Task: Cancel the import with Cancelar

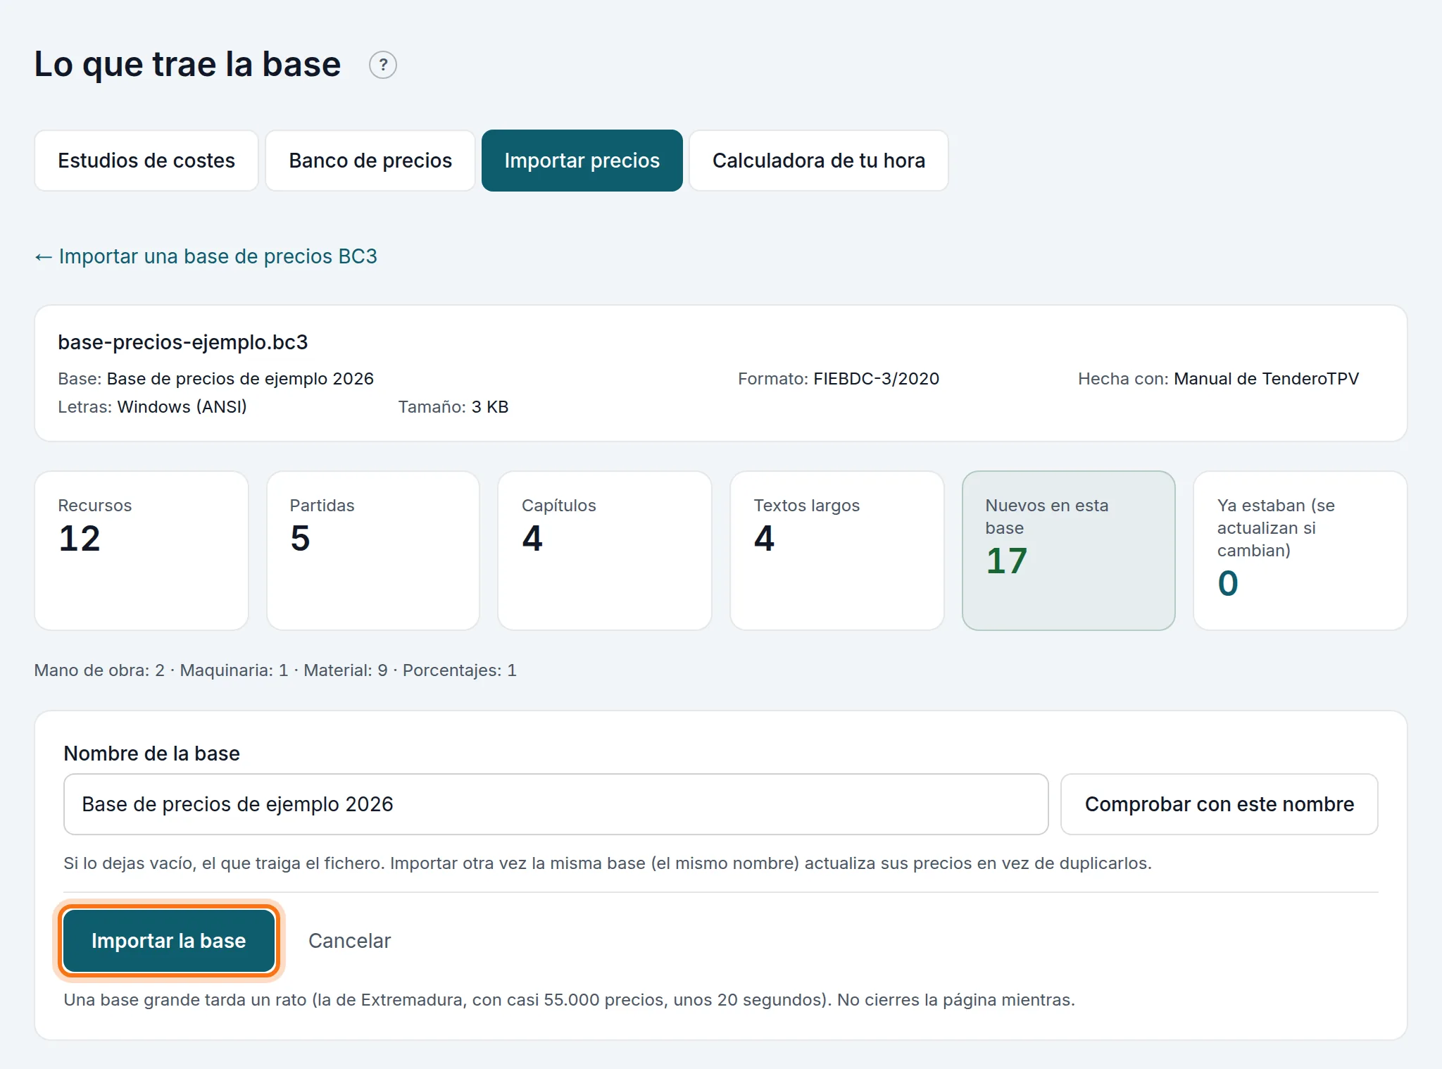Action: 349,941
